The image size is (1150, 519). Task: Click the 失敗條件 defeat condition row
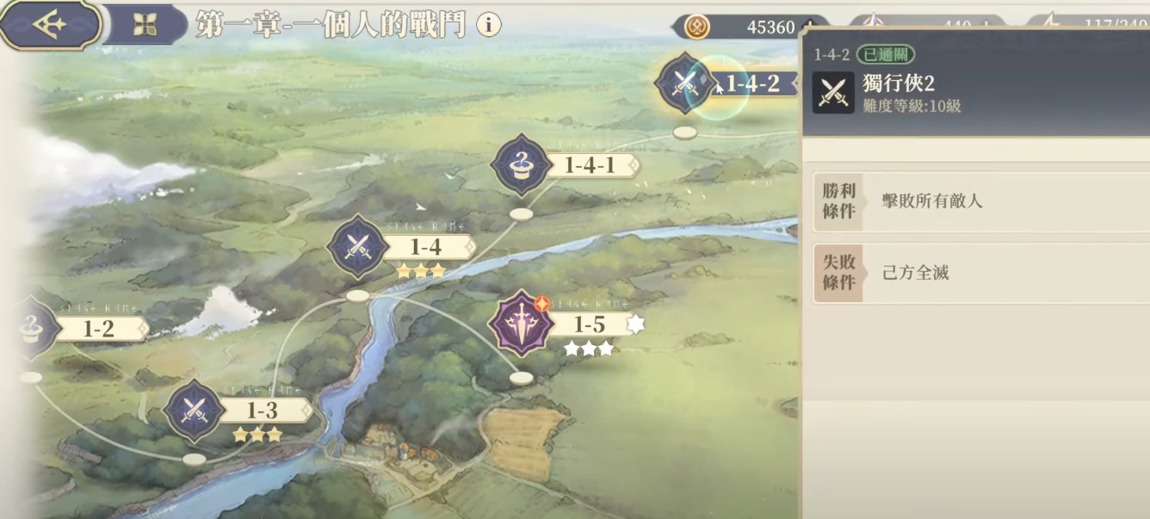point(981,273)
